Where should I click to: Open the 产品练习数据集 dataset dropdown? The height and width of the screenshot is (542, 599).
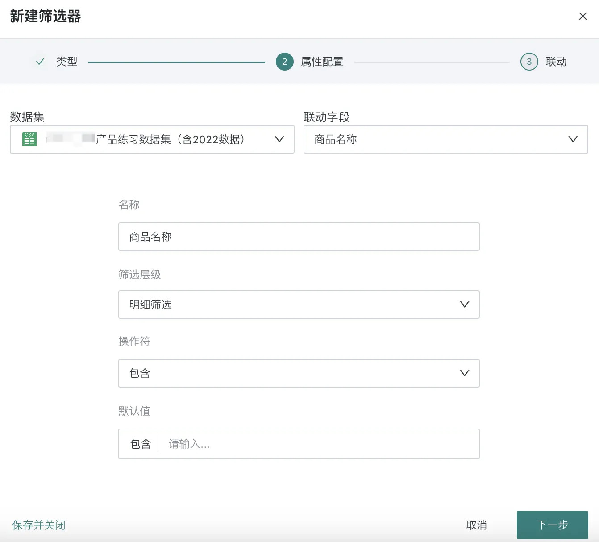tap(170, 139)
